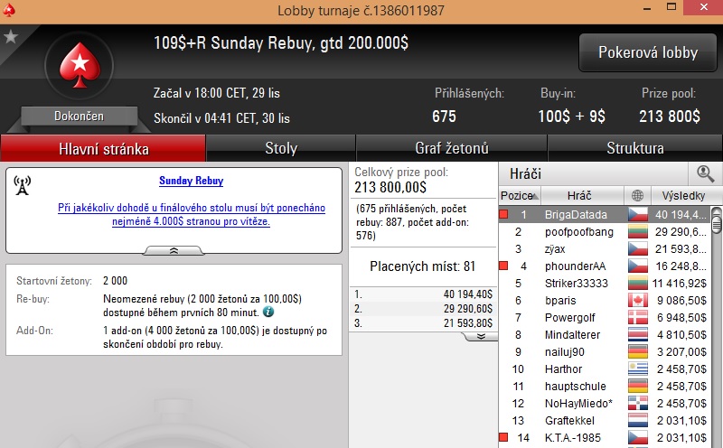The width and height of the screenshot is (723, 448).
Task: Click the Placených míst: 81 label
Action: pos(422,266)
